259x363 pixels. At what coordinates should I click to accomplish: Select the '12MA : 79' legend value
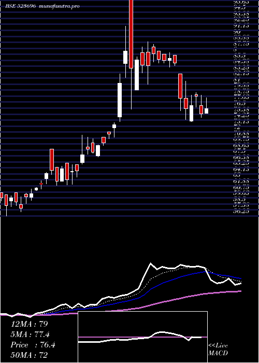point(29,324)
